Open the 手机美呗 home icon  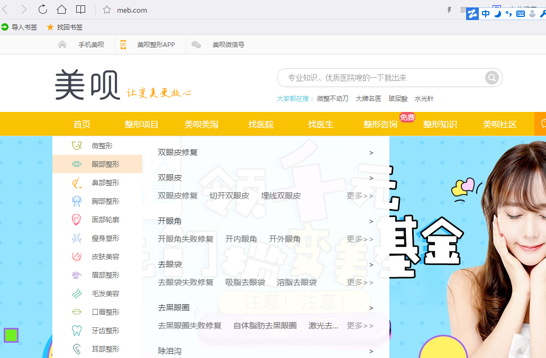(62, 45)
